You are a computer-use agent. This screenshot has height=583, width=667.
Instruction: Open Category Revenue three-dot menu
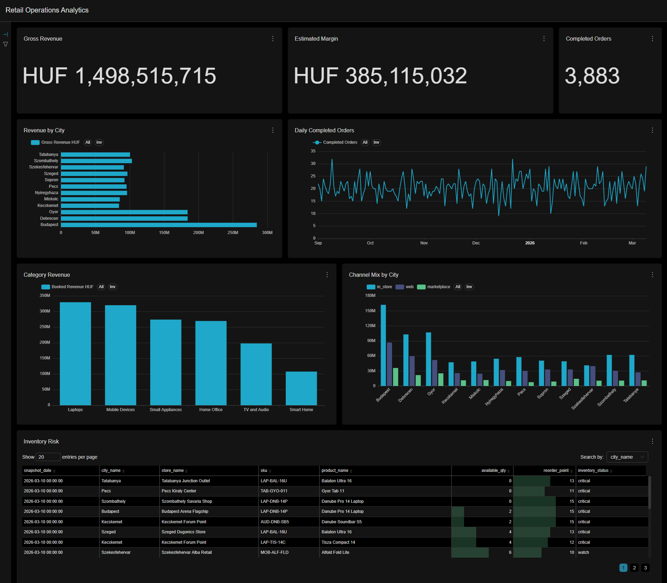click(327, 275)
